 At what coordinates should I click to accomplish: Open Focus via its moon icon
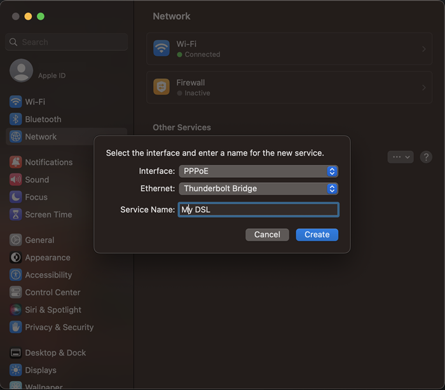[x=16, y=197]
